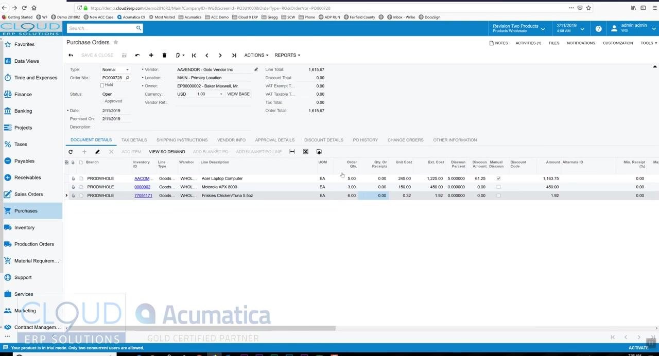Expand the Revision Two Products company selector
Viewport: 659px width, 356px height.
click(517, 28)
